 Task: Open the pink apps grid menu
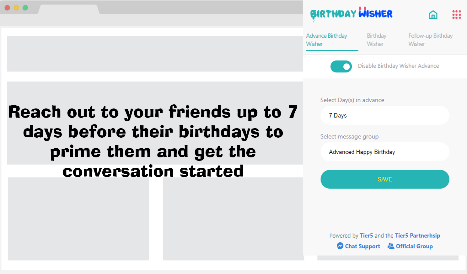(x=456, y=15)
